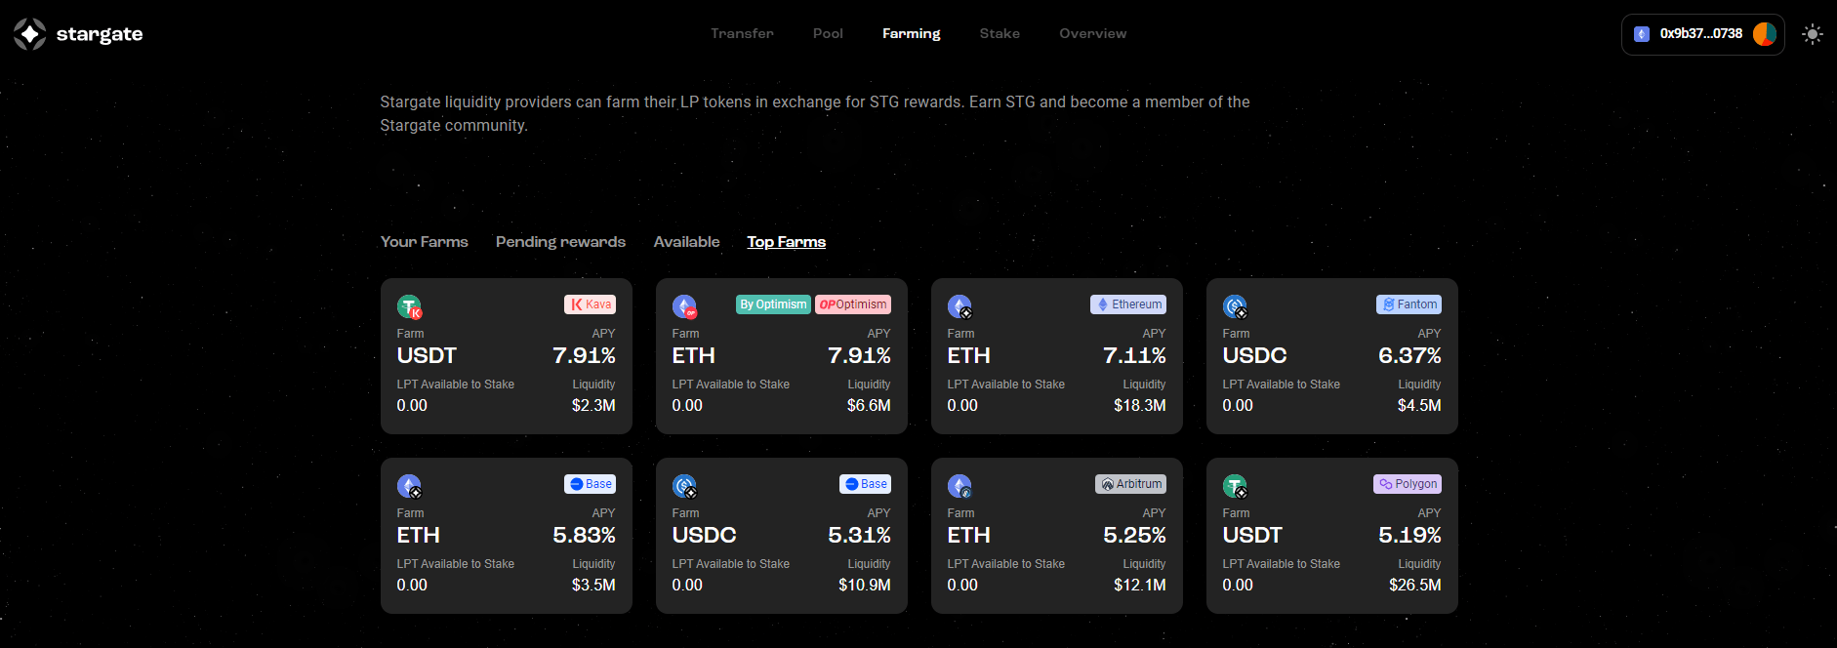Open the Stake nav tab
The width and height of the screenshot is (1837, 648).
click(1000, 33)
